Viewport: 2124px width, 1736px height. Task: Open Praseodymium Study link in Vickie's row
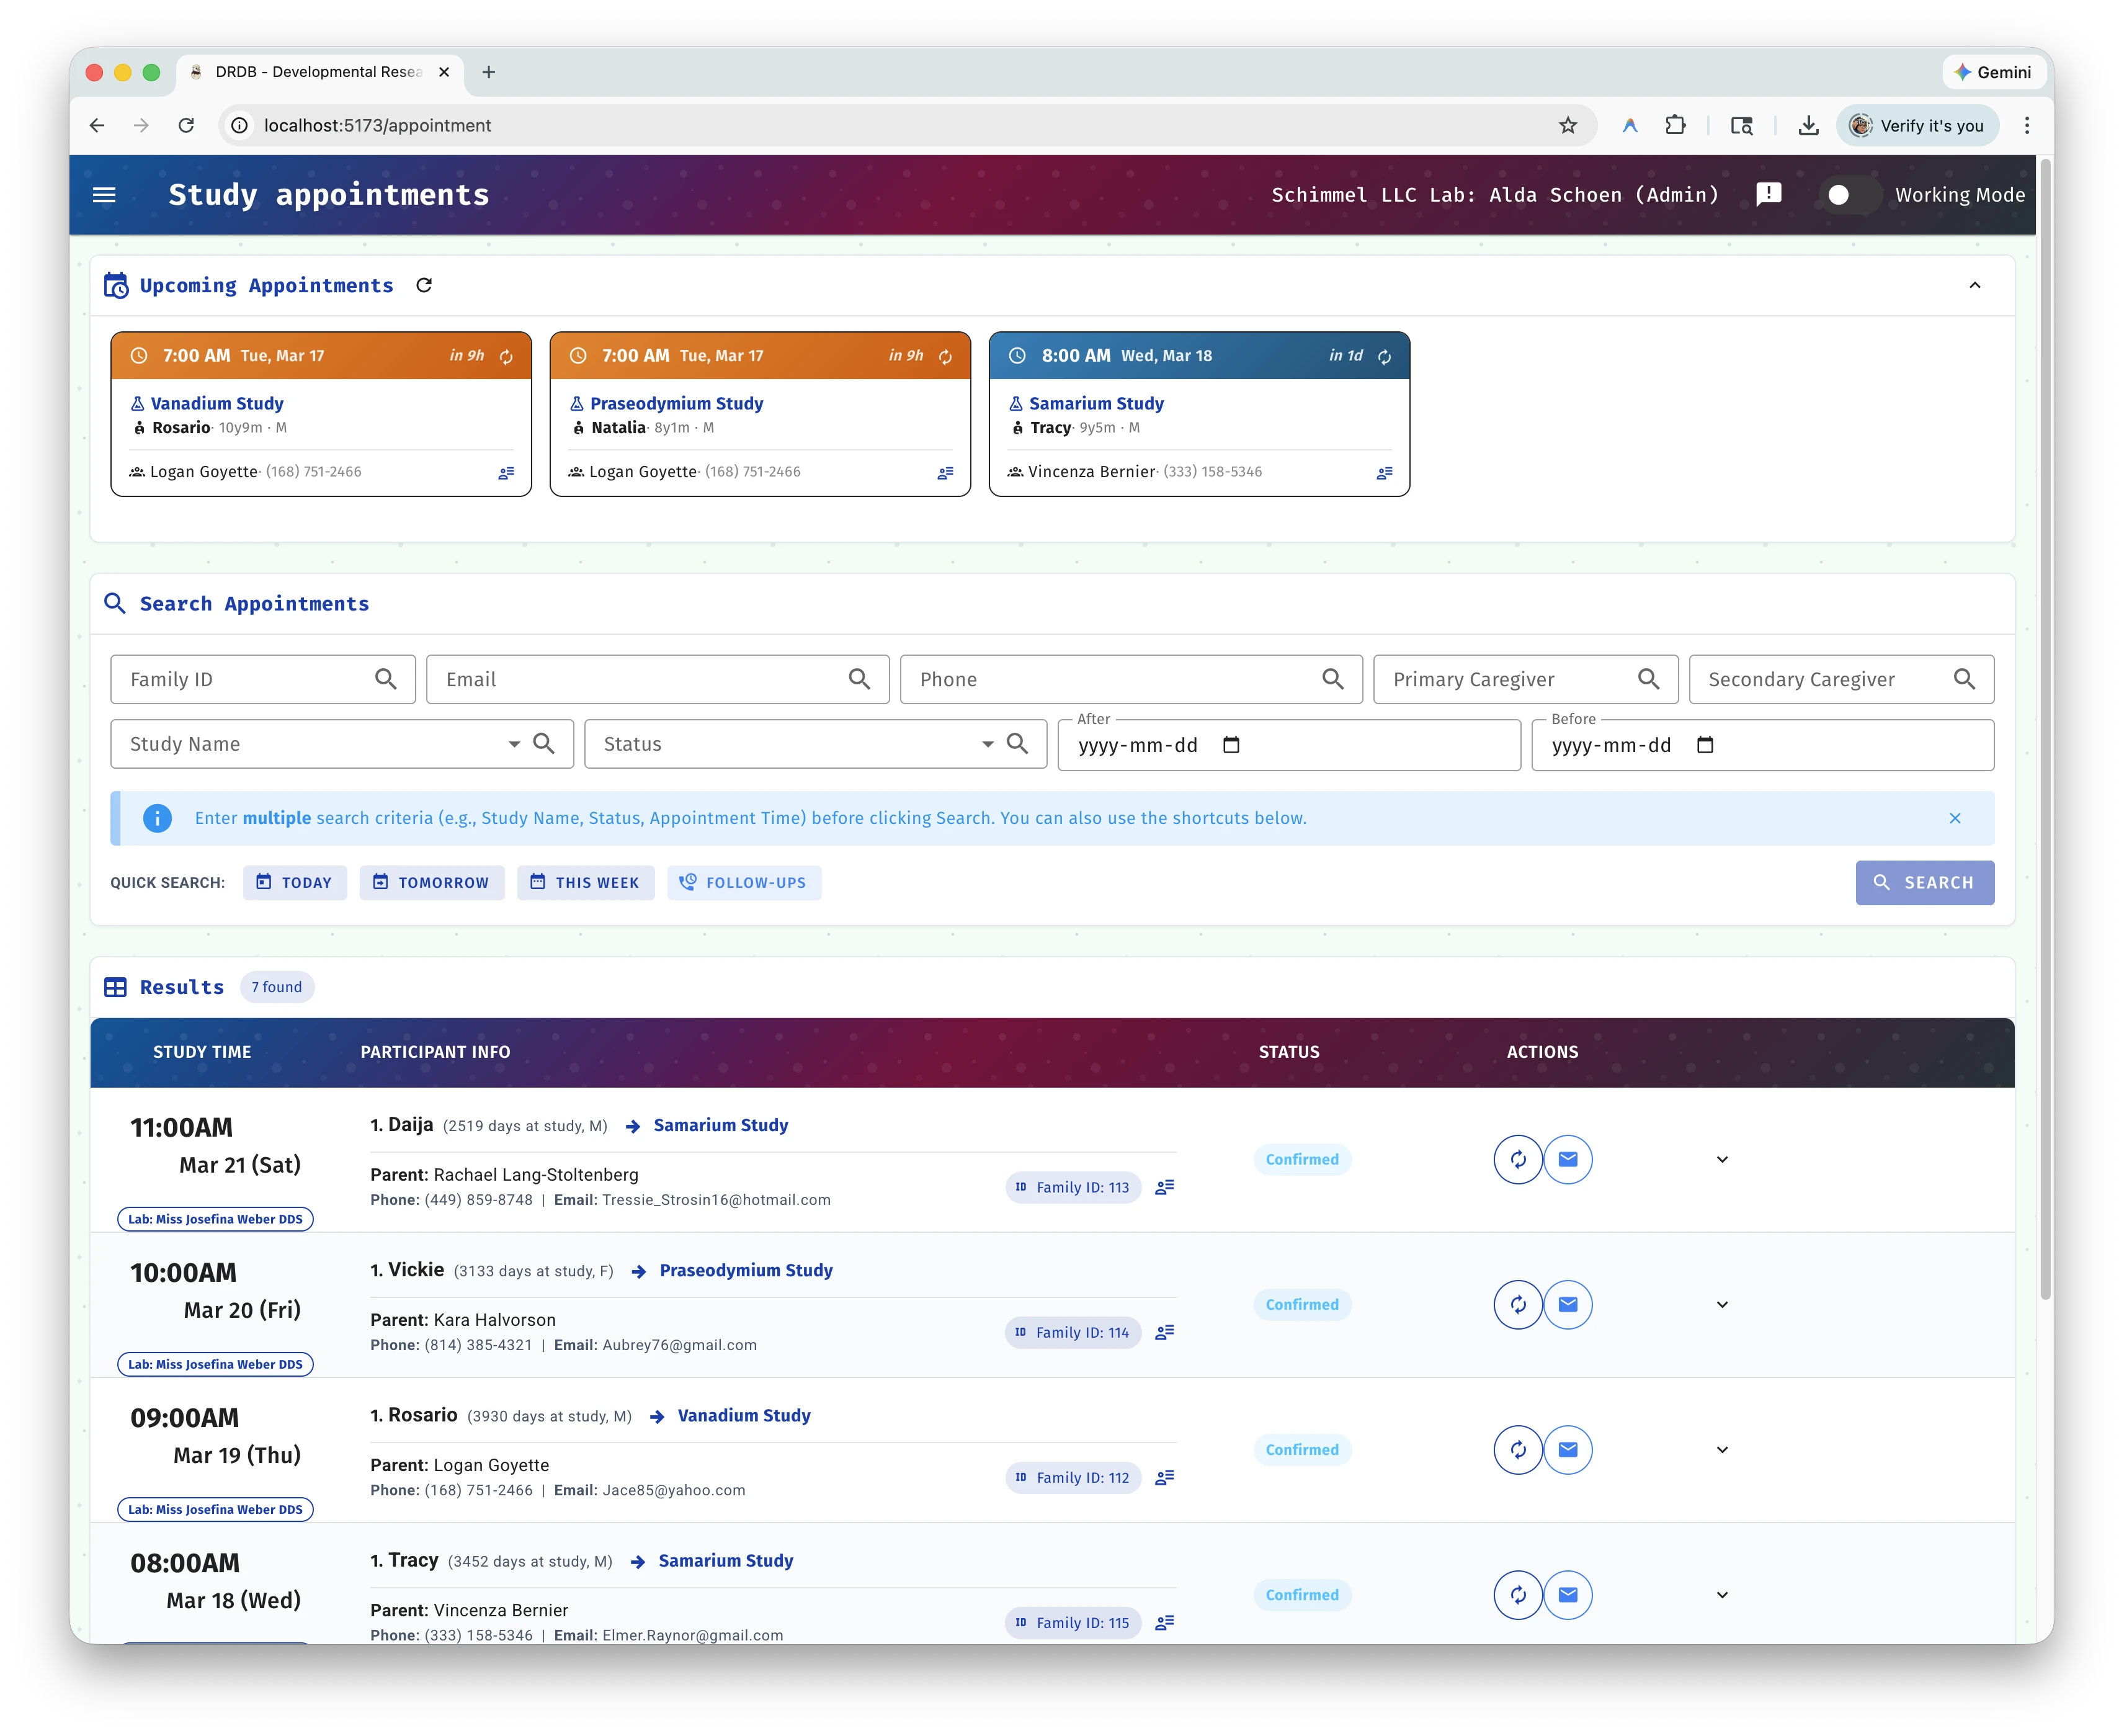pos(746,1270)
